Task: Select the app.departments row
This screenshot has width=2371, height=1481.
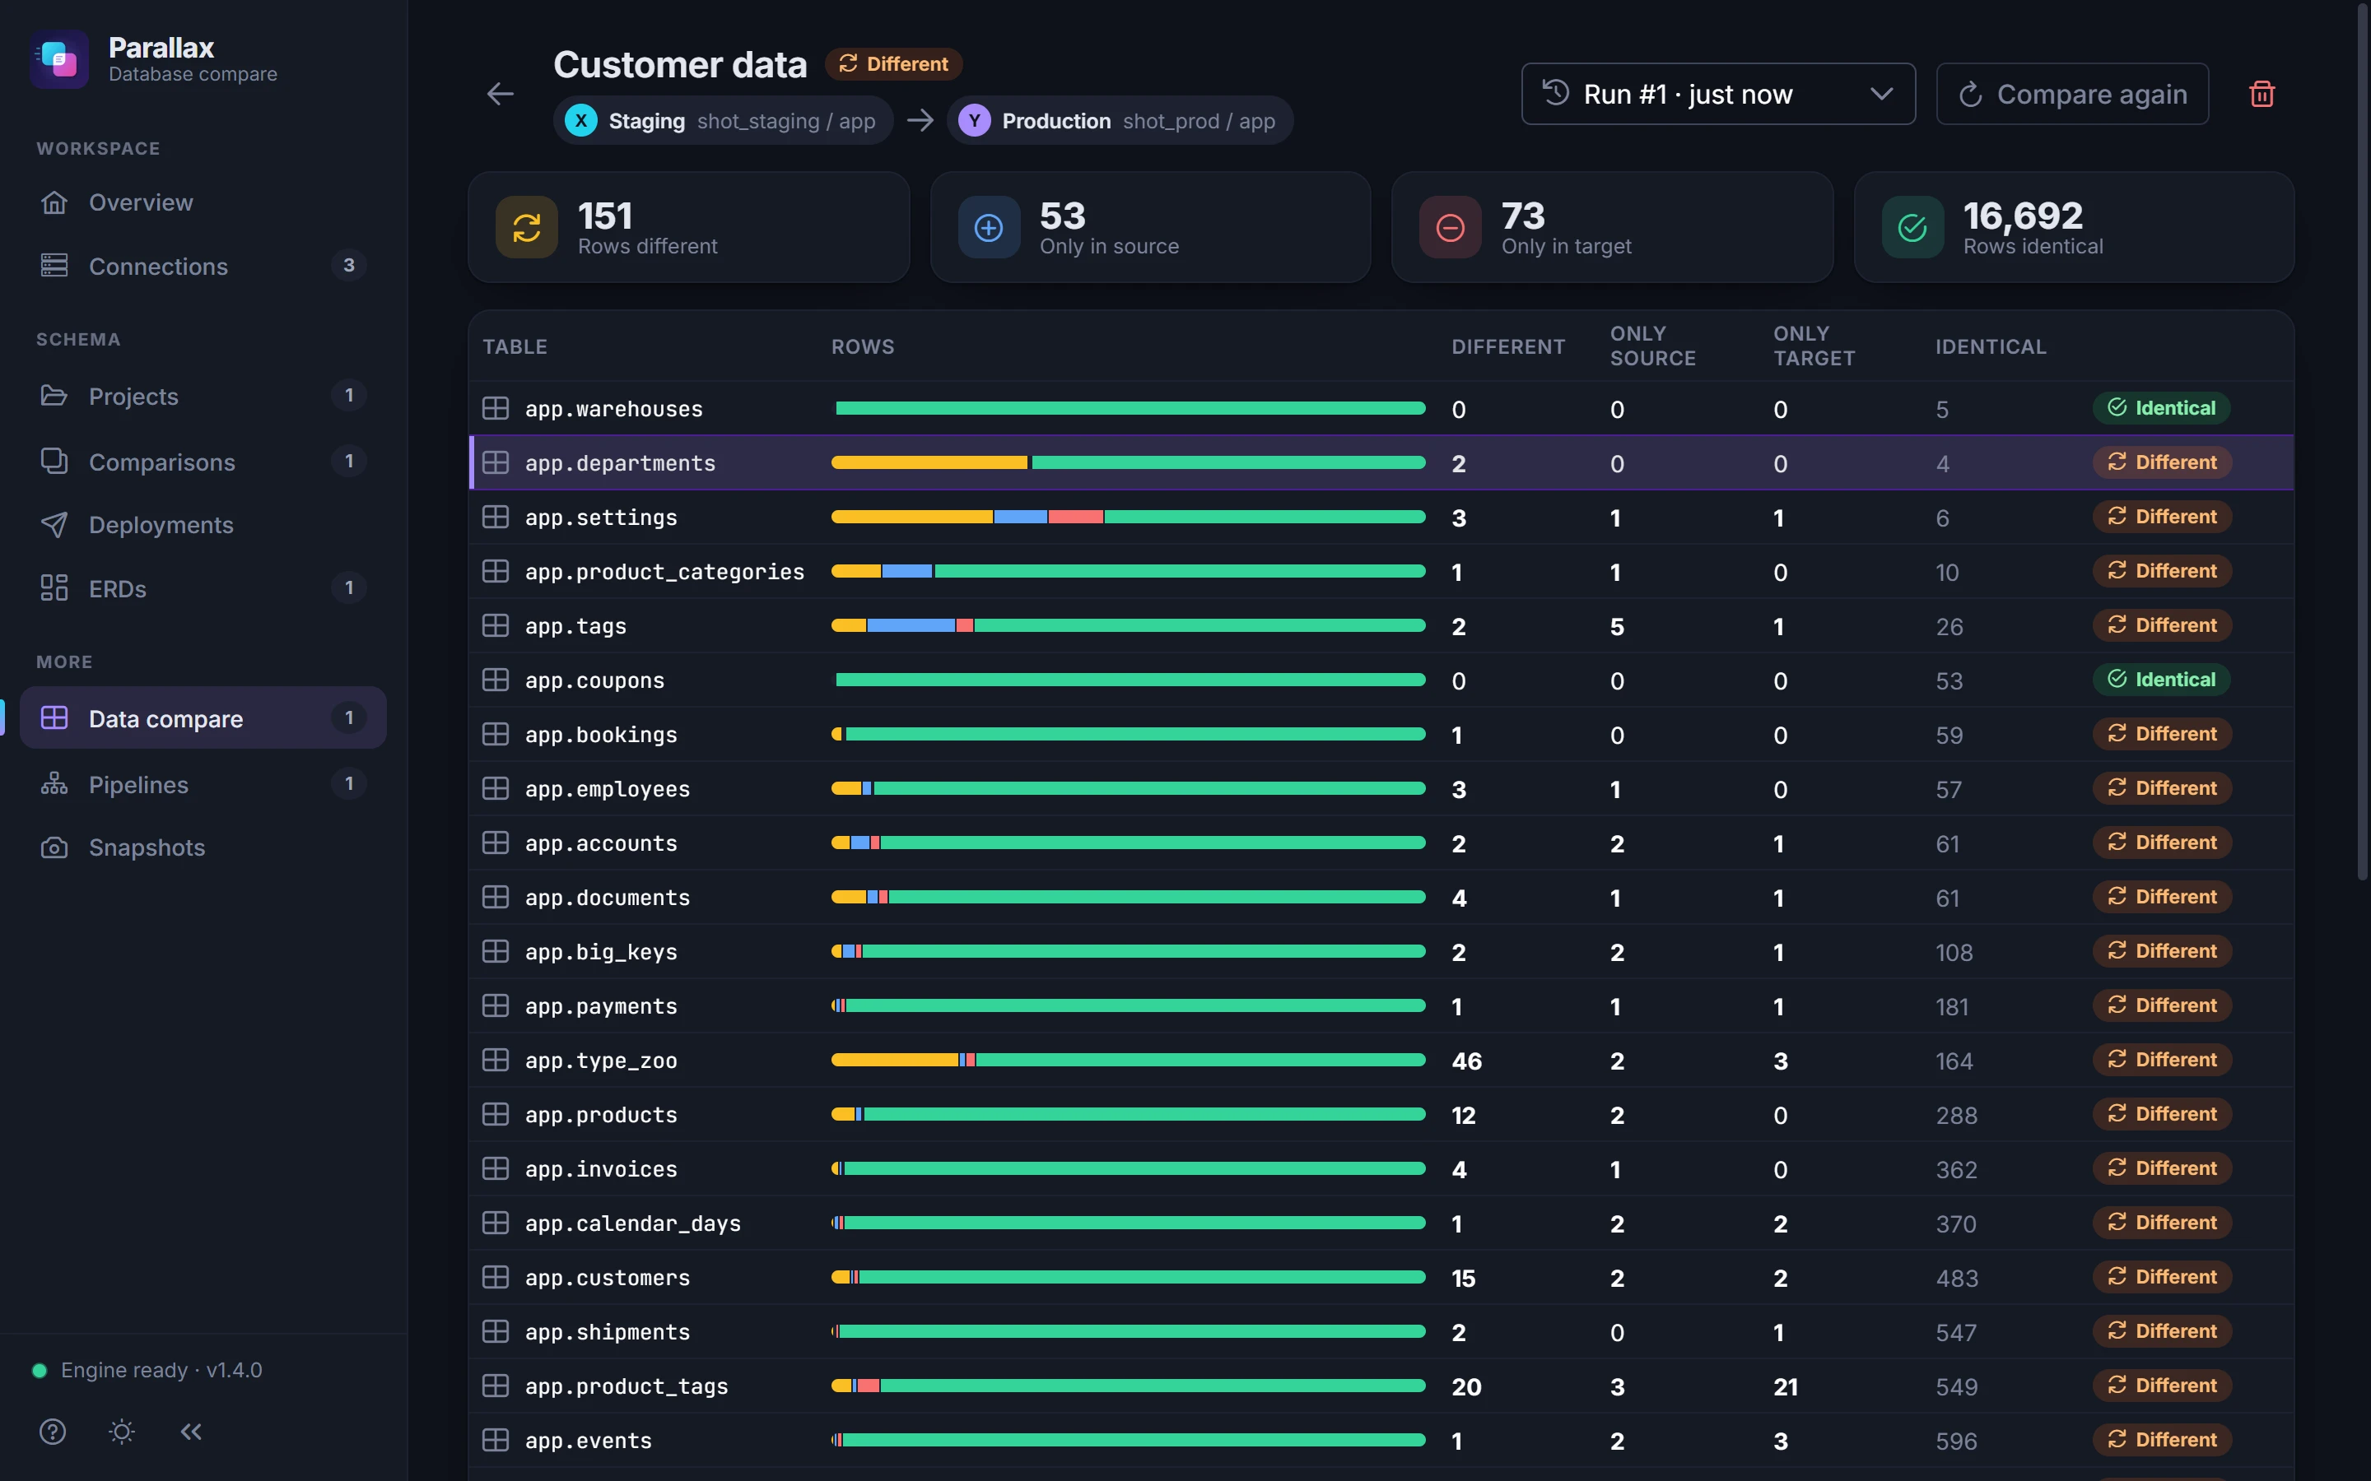Action: [x=1381, y=462]
